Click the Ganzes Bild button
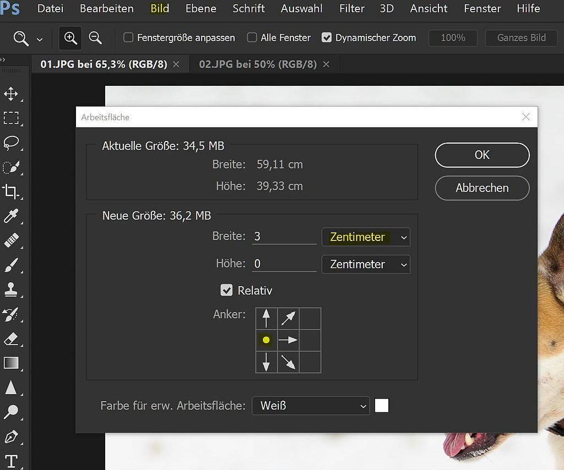564x470 pixels. [521, 38]
